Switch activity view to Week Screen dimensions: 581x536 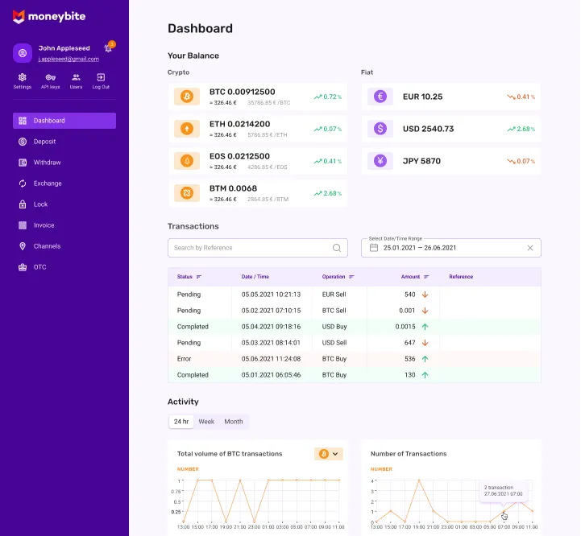click(x=206, y=422)
